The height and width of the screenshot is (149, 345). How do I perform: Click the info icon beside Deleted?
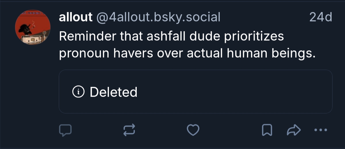[79, 92]
